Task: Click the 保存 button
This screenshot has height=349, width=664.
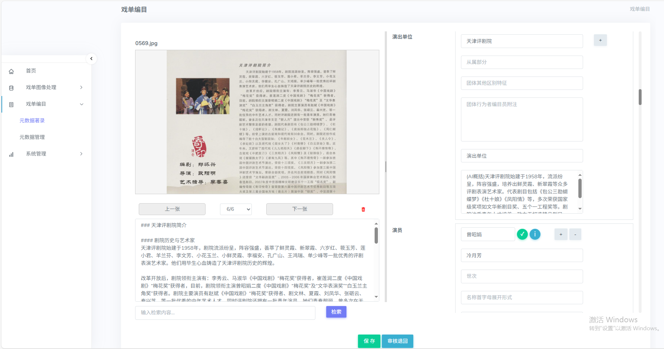Action: (369, 341)
